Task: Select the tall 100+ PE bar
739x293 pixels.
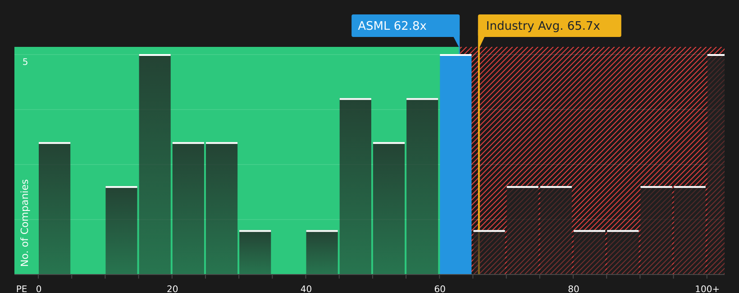Action: (x=716, y=164)
